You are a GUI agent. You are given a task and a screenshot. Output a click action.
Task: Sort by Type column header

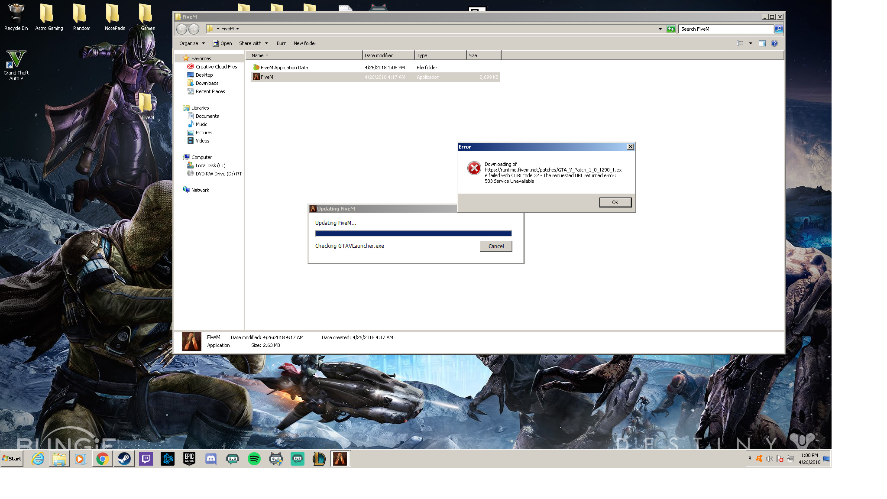coord(440,55)
